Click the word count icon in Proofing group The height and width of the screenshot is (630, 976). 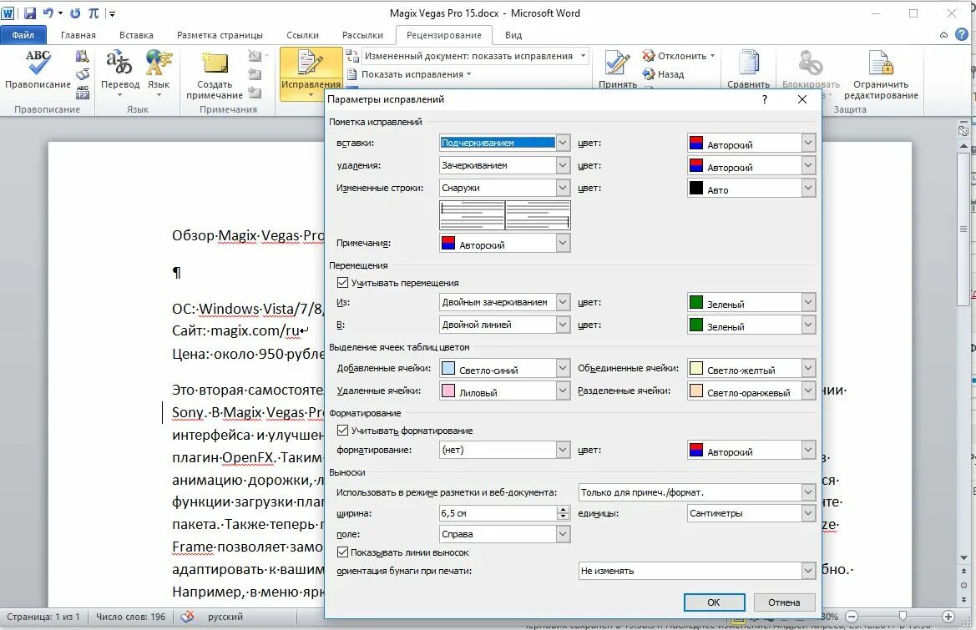pyautogui.click(x=82, y=92)
